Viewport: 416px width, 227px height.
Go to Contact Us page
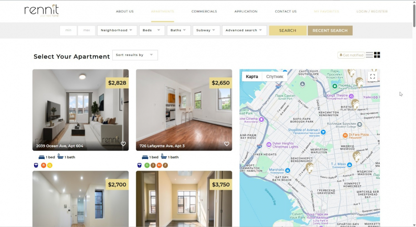[x=286, y=11]
